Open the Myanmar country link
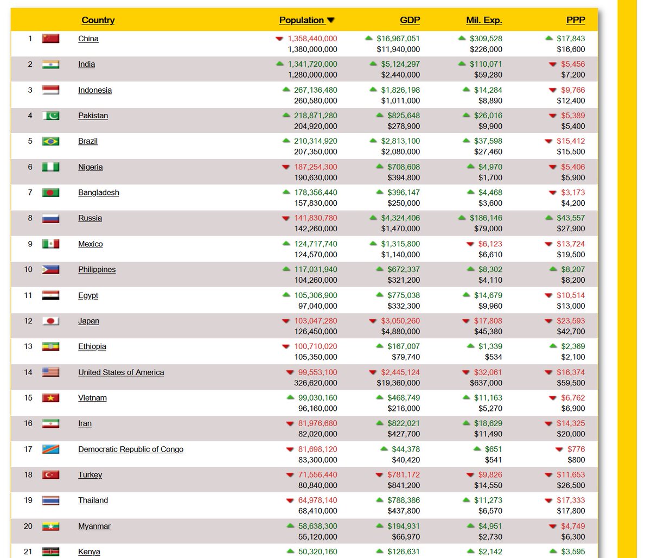 click(94, 527)
